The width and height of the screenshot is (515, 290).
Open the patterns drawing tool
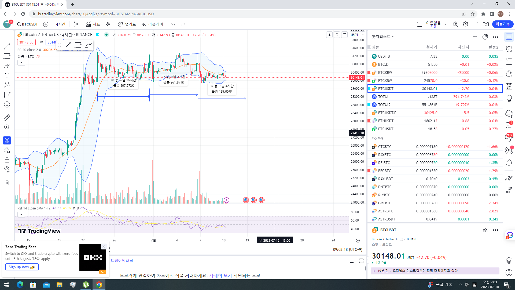coord(7,85)
